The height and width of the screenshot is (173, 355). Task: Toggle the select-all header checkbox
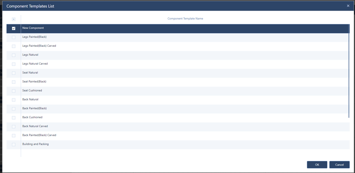13,19
